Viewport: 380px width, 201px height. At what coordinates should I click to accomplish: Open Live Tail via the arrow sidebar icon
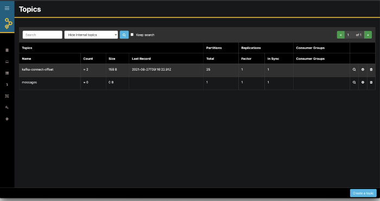(7, 85)
